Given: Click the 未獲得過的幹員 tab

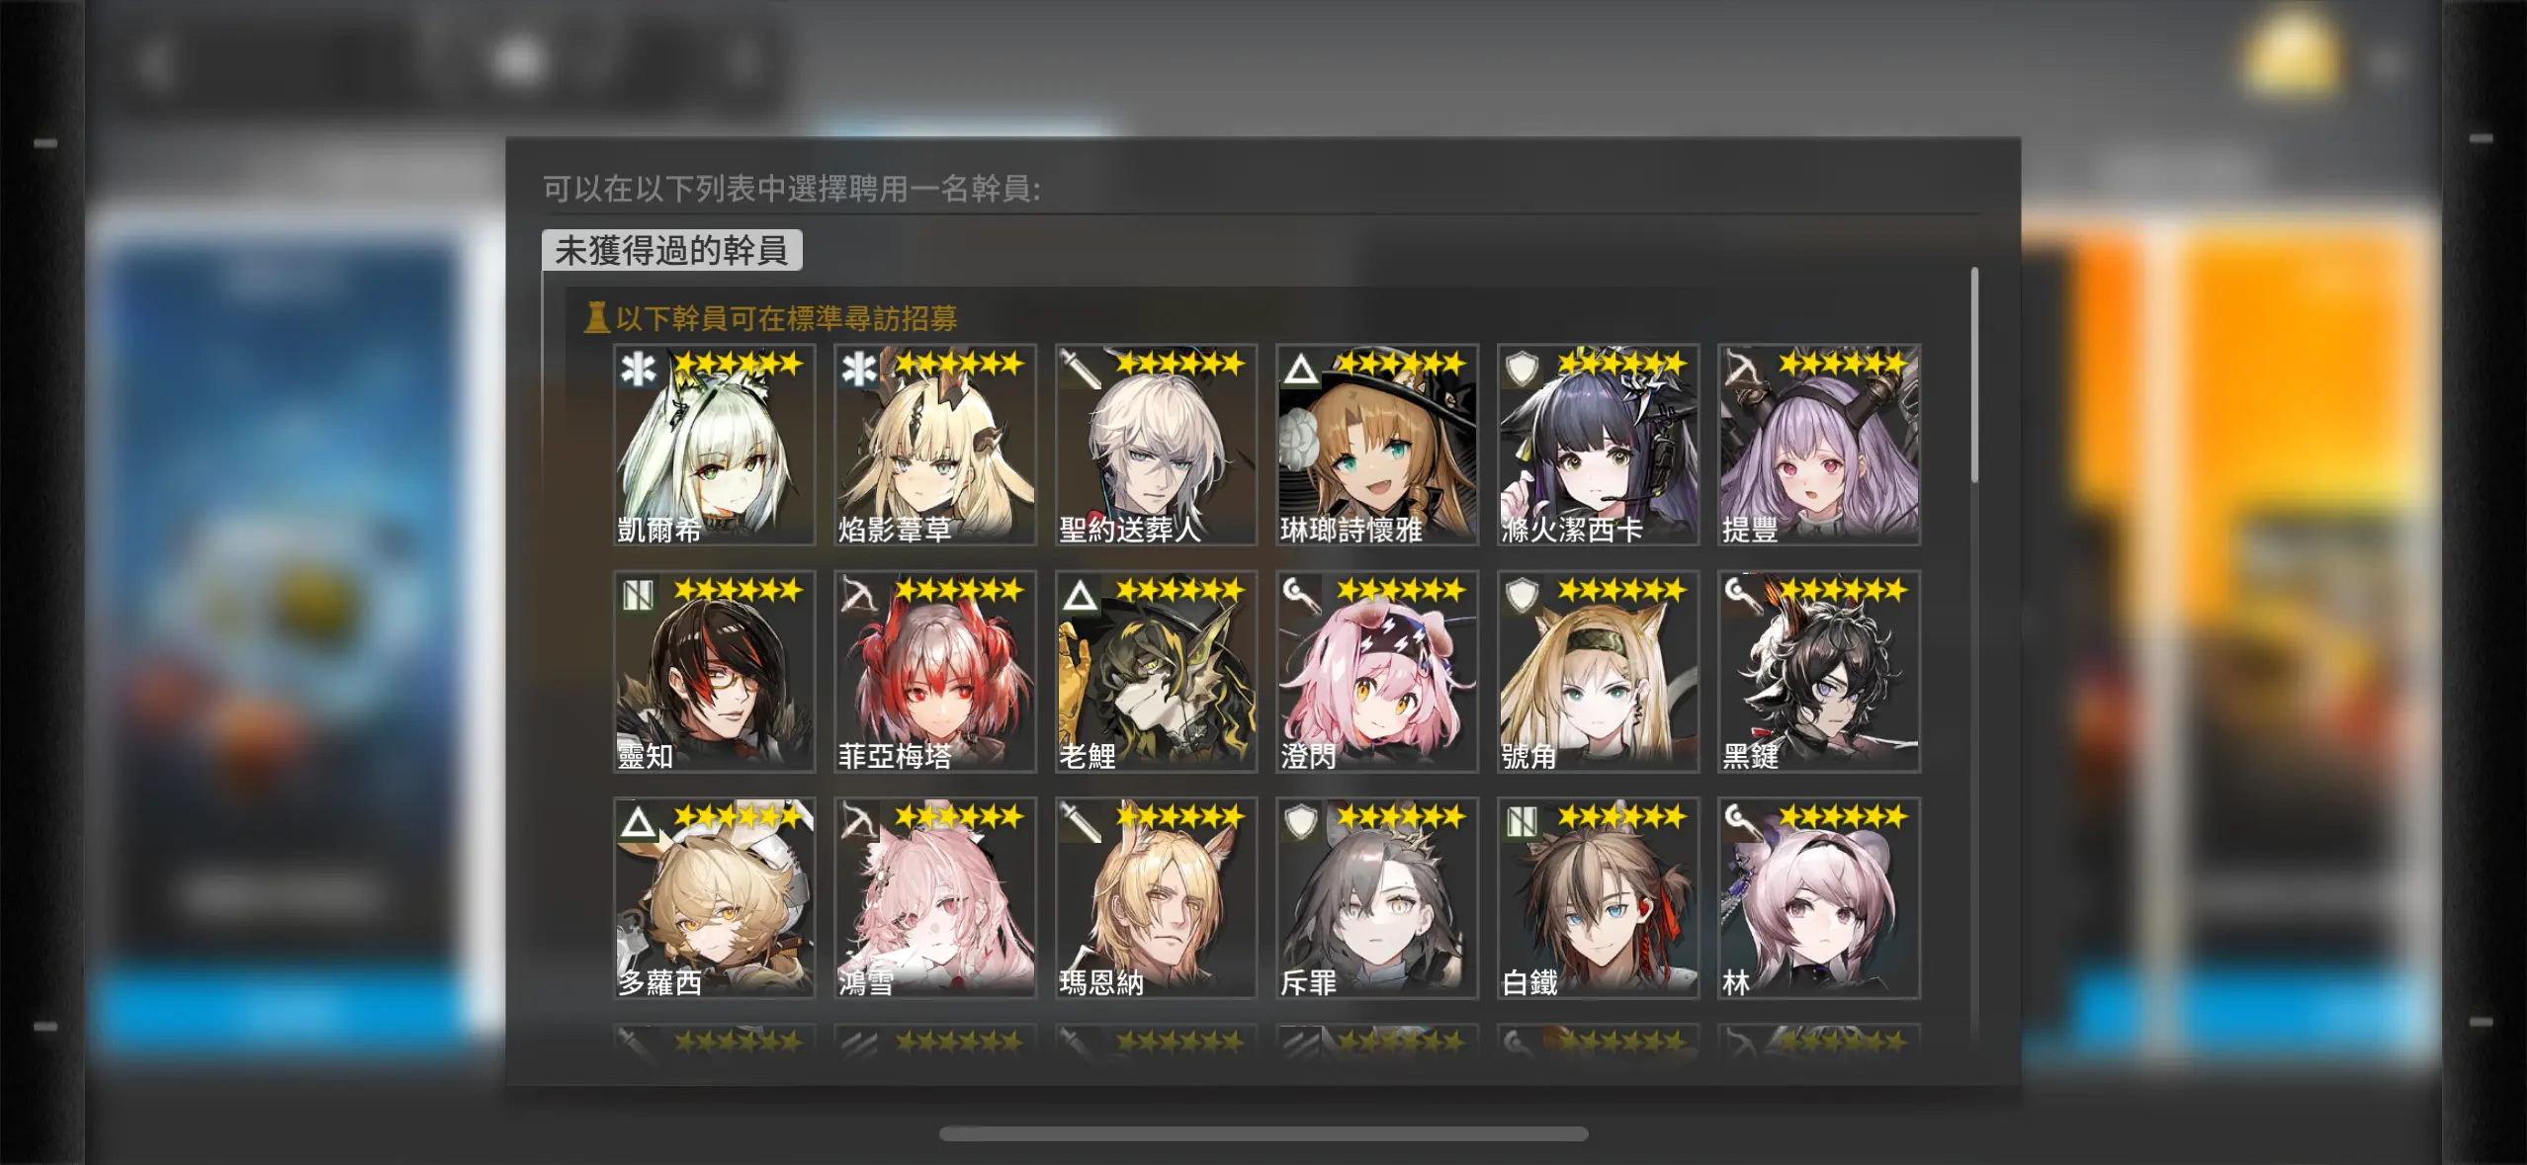Looking at the screenshot, I should click(x=672, y=250).
